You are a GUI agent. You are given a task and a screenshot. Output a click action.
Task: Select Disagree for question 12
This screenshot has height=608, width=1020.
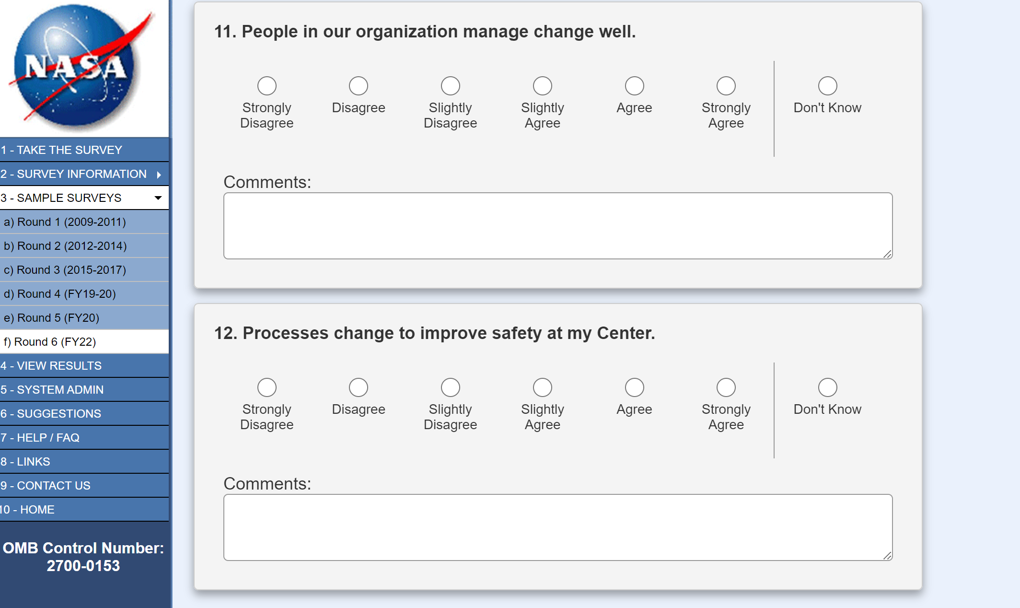pos(359,388)
